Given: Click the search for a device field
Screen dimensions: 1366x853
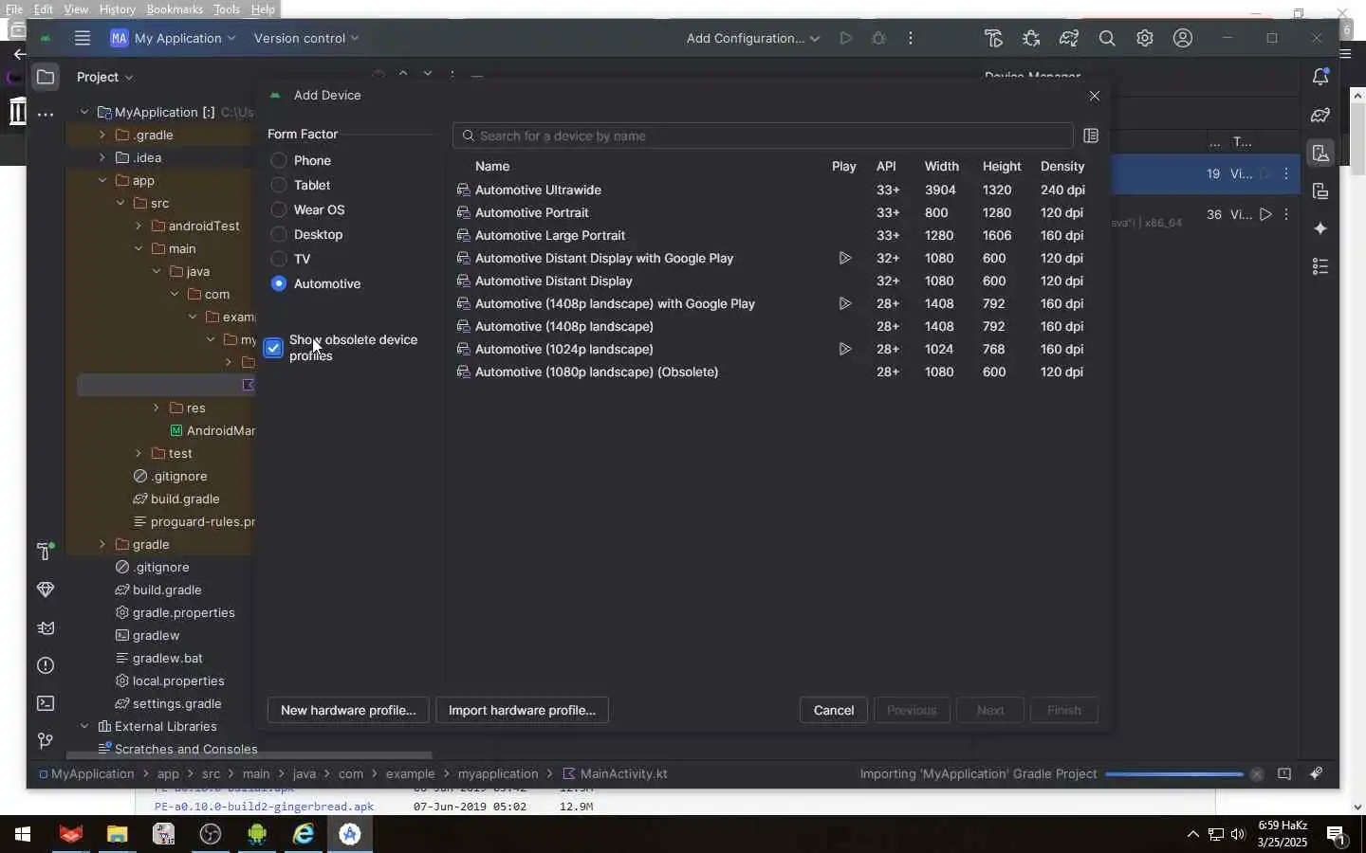Looking at the screenshot, I should (x=763, y=136).
